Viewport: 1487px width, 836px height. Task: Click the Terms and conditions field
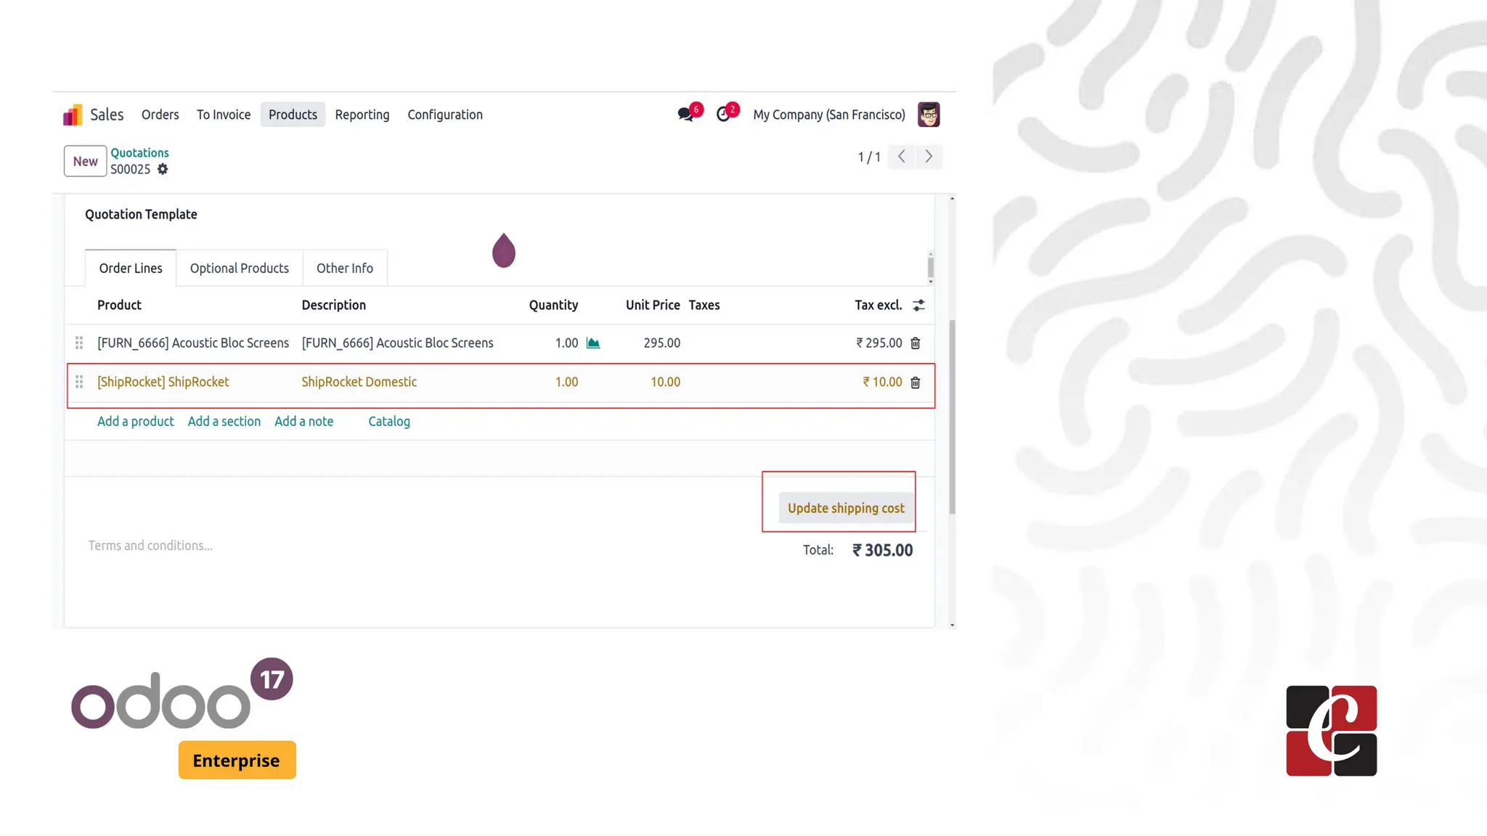[x=150, y=546]
